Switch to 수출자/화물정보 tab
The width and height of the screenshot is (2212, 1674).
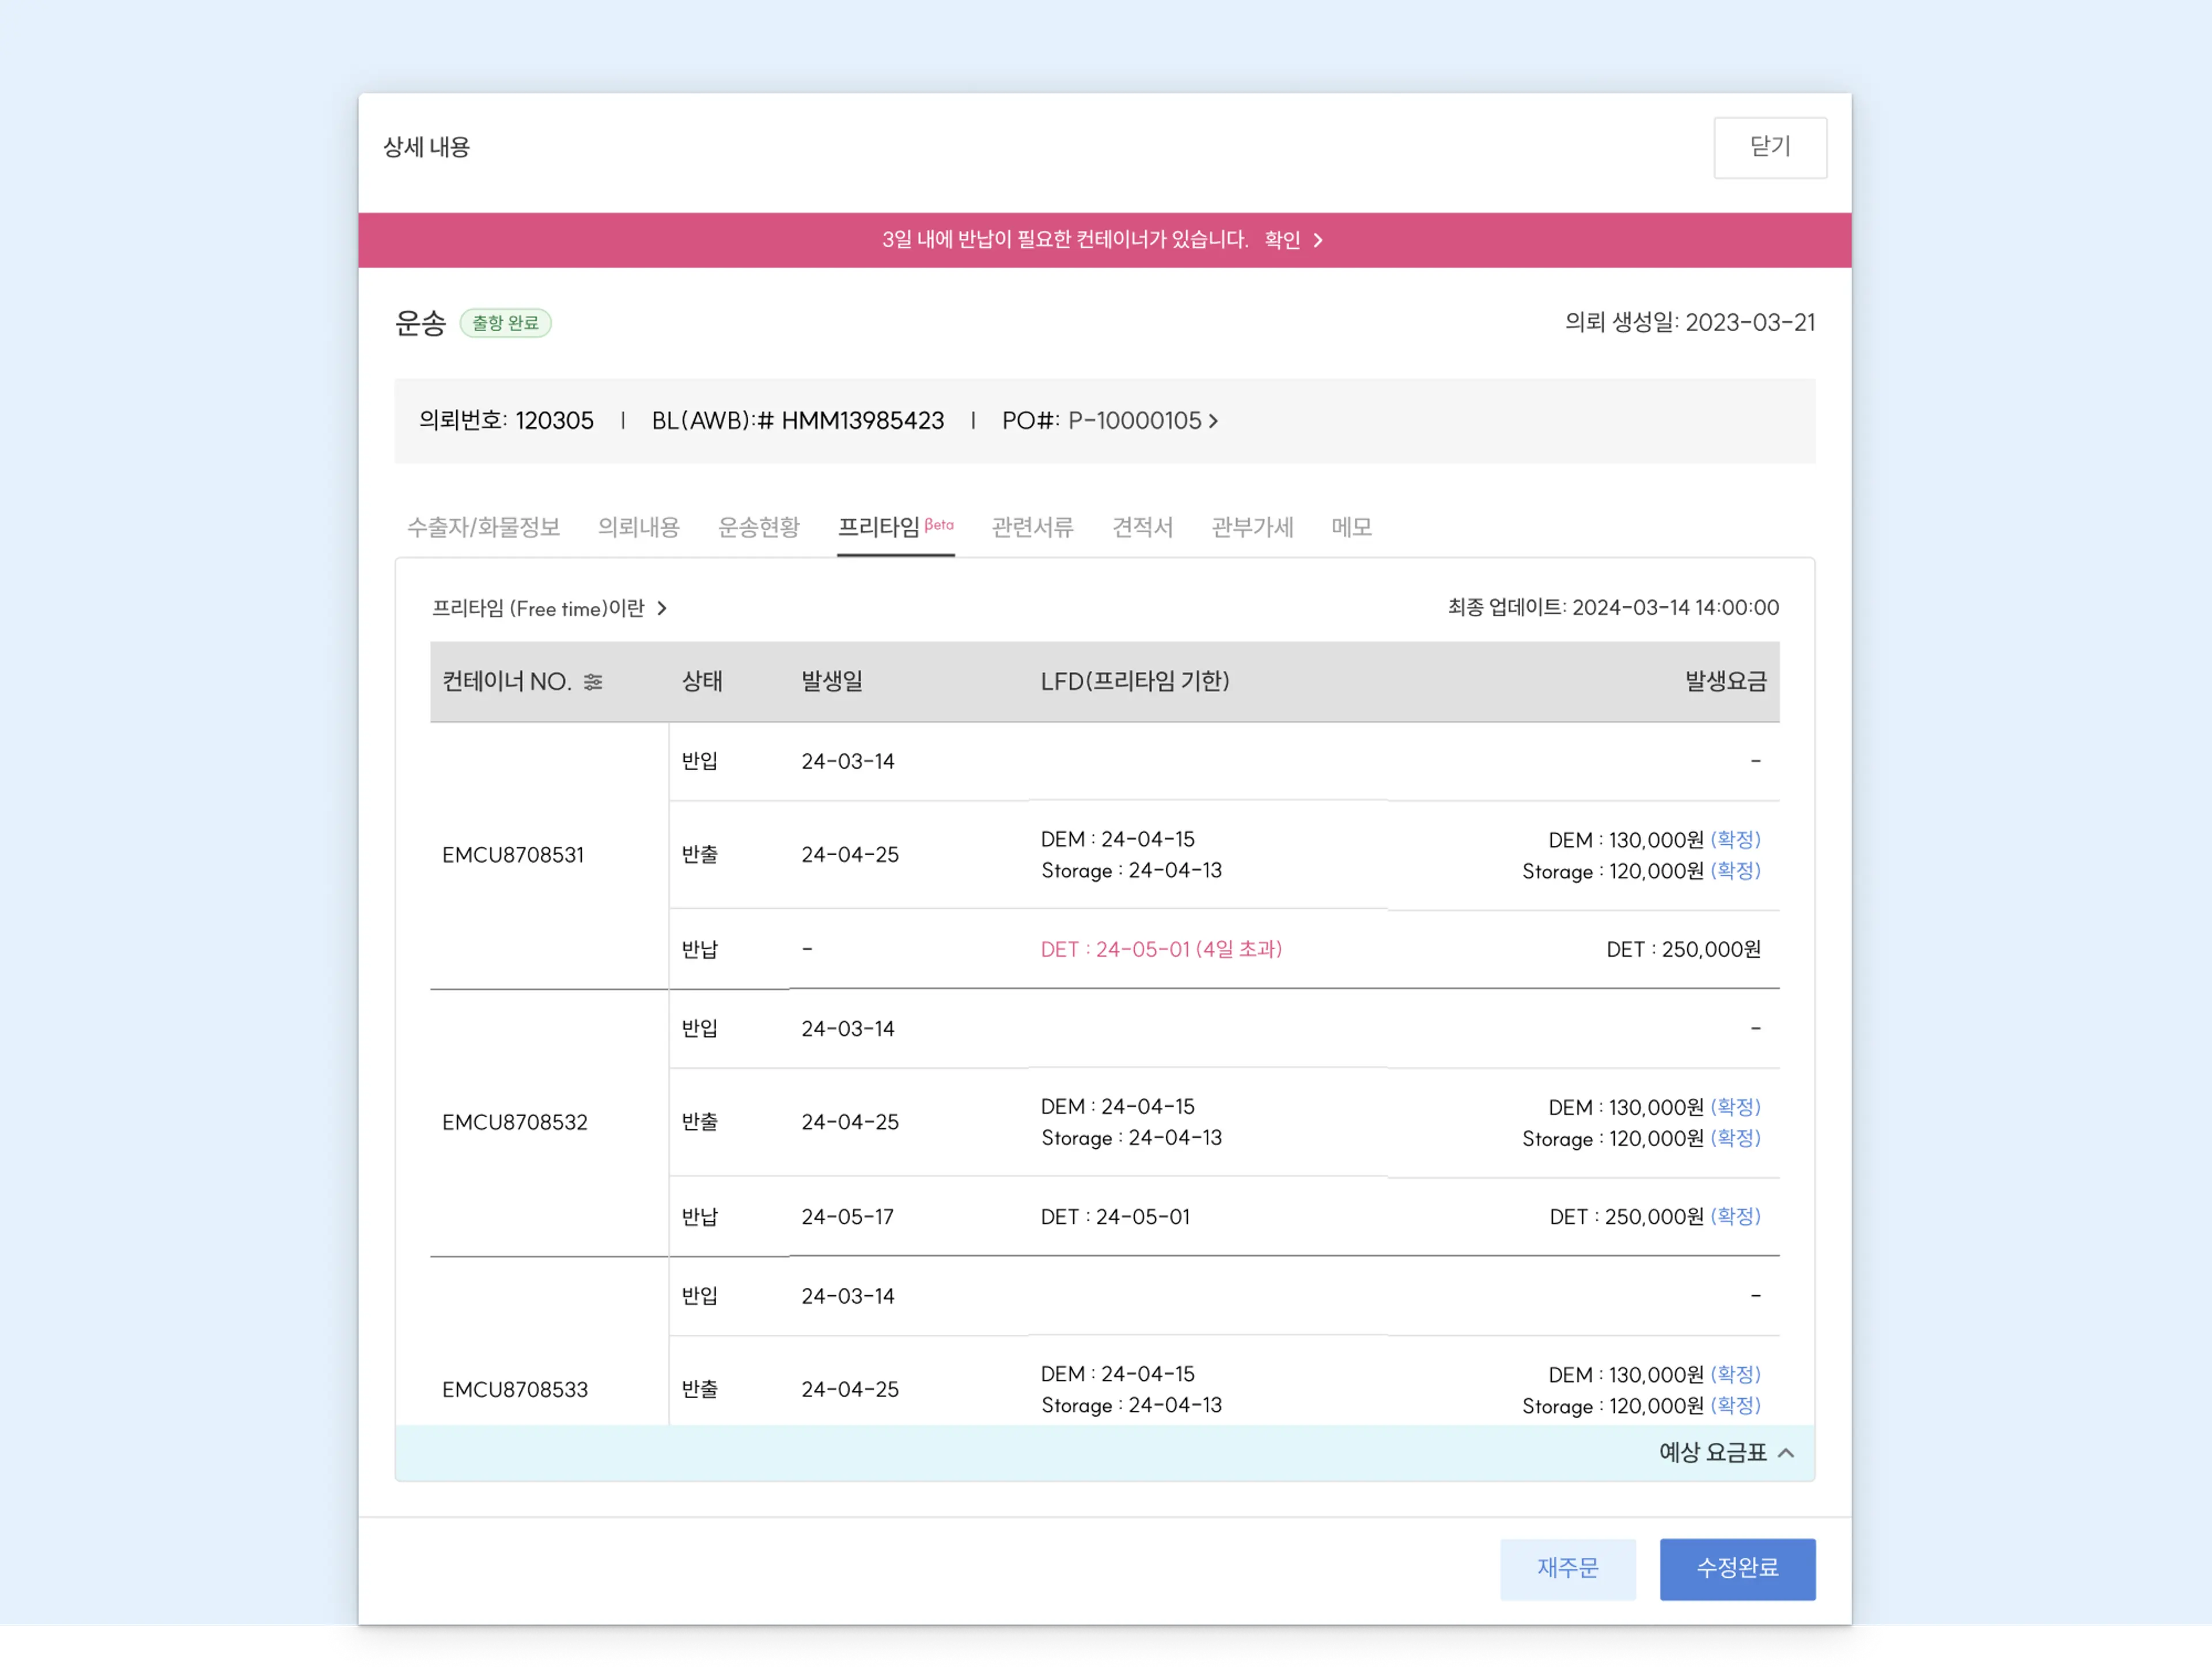[x=483, y=527]
